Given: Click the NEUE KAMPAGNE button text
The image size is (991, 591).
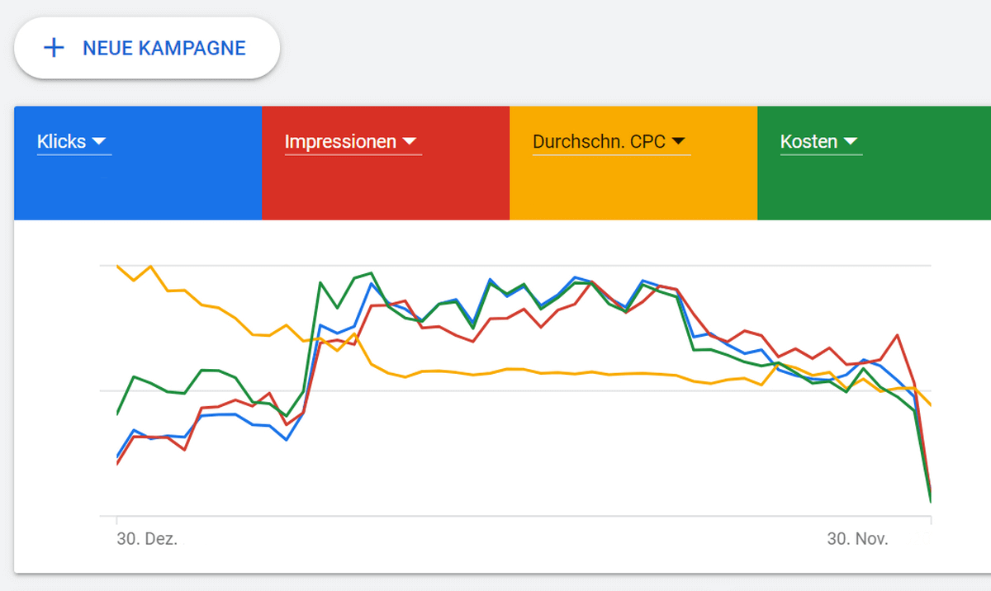Looking at the screenshot, I should [x=164, y=48].
